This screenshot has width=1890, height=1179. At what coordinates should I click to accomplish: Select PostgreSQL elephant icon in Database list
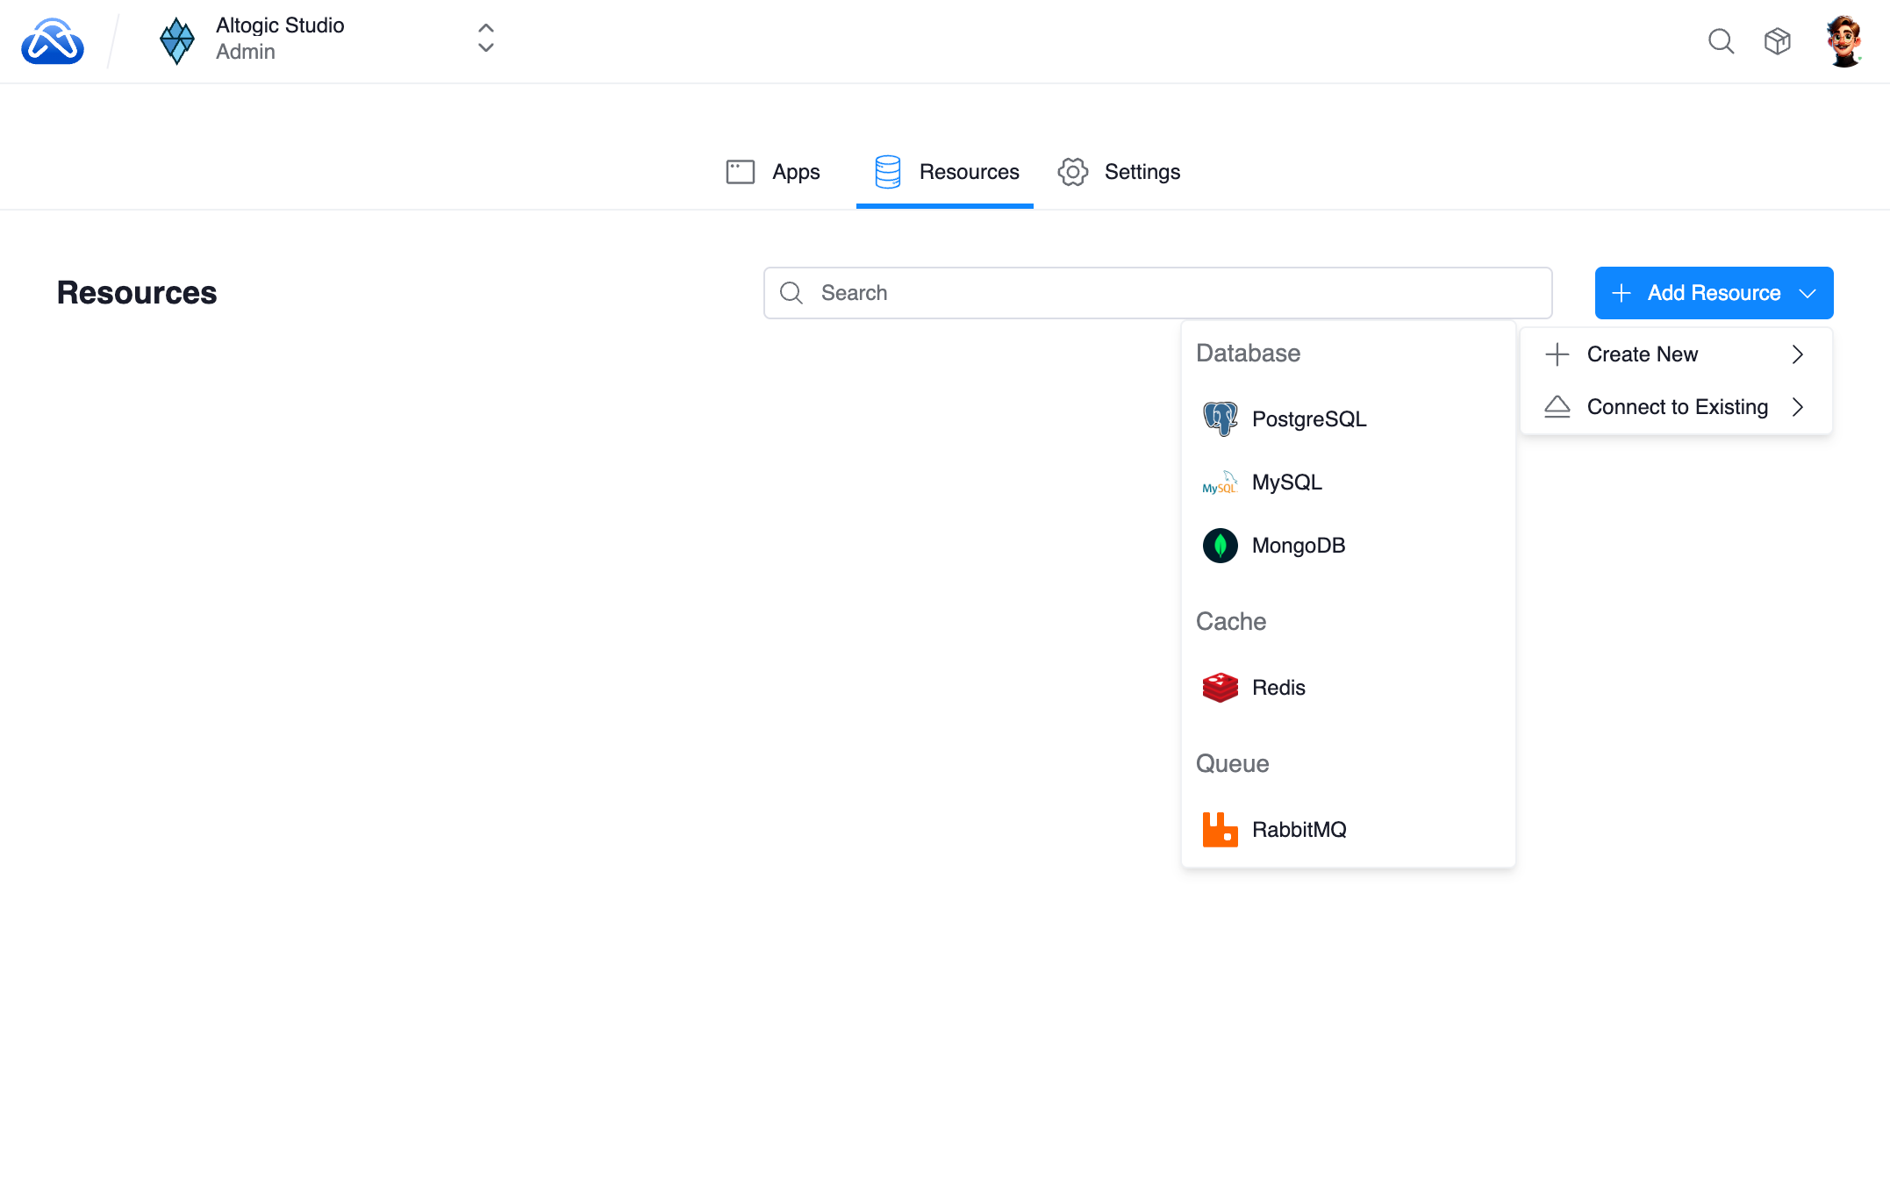click(x=1220, y=418)
